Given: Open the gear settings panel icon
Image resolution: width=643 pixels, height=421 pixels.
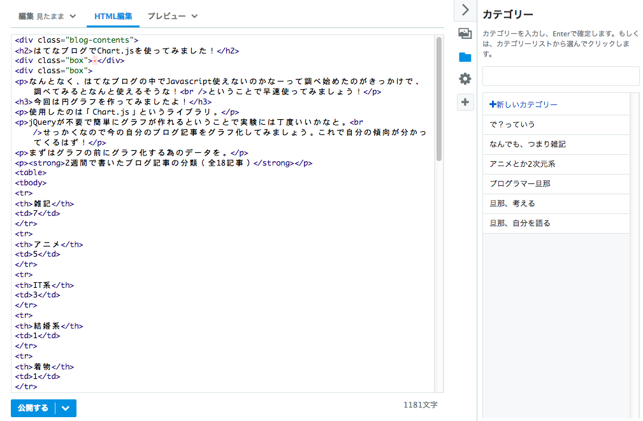Looking at the screenshot, I should (465, 79).
